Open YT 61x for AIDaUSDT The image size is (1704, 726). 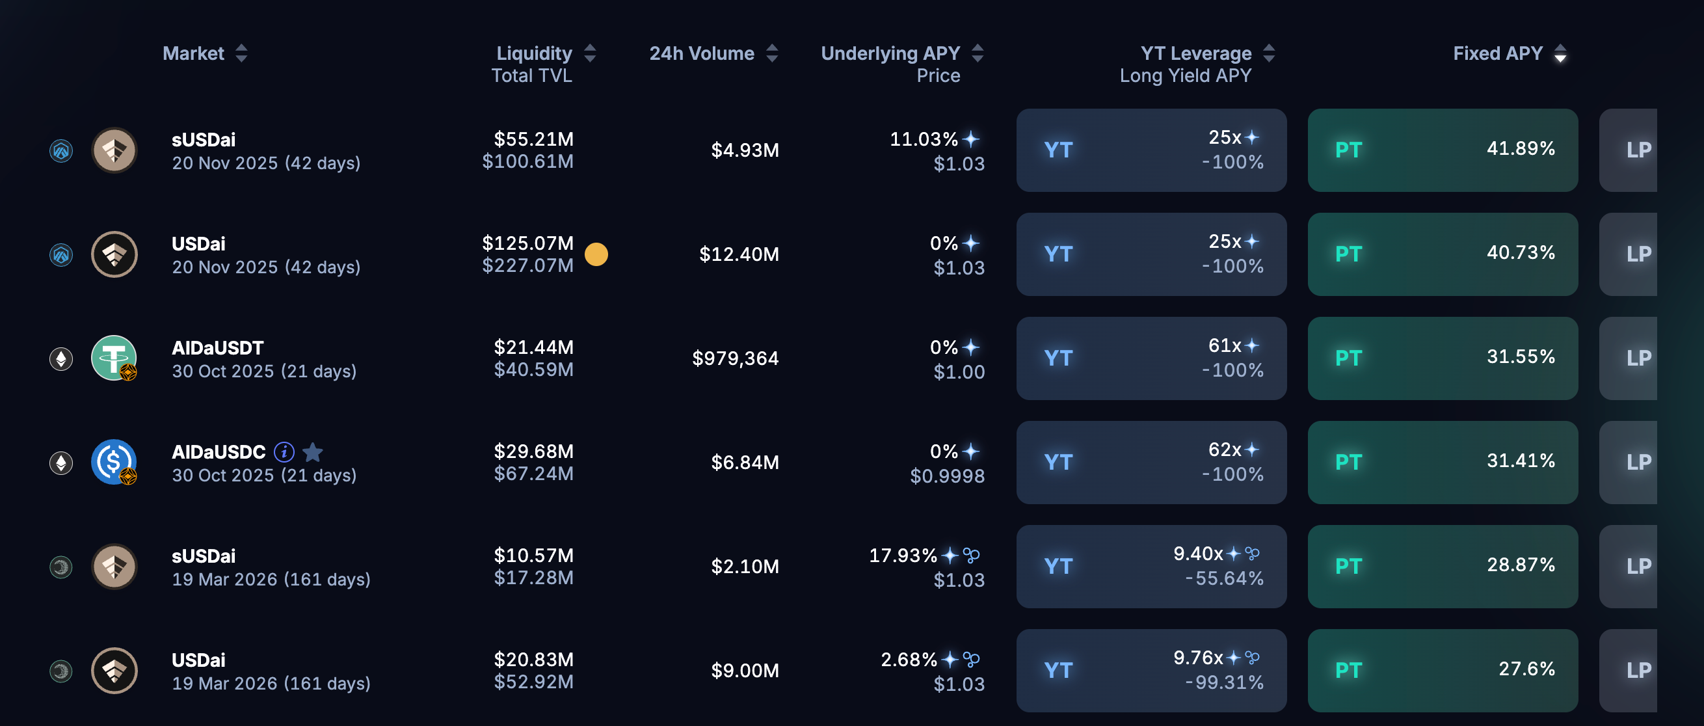[x=1151, y=358]
